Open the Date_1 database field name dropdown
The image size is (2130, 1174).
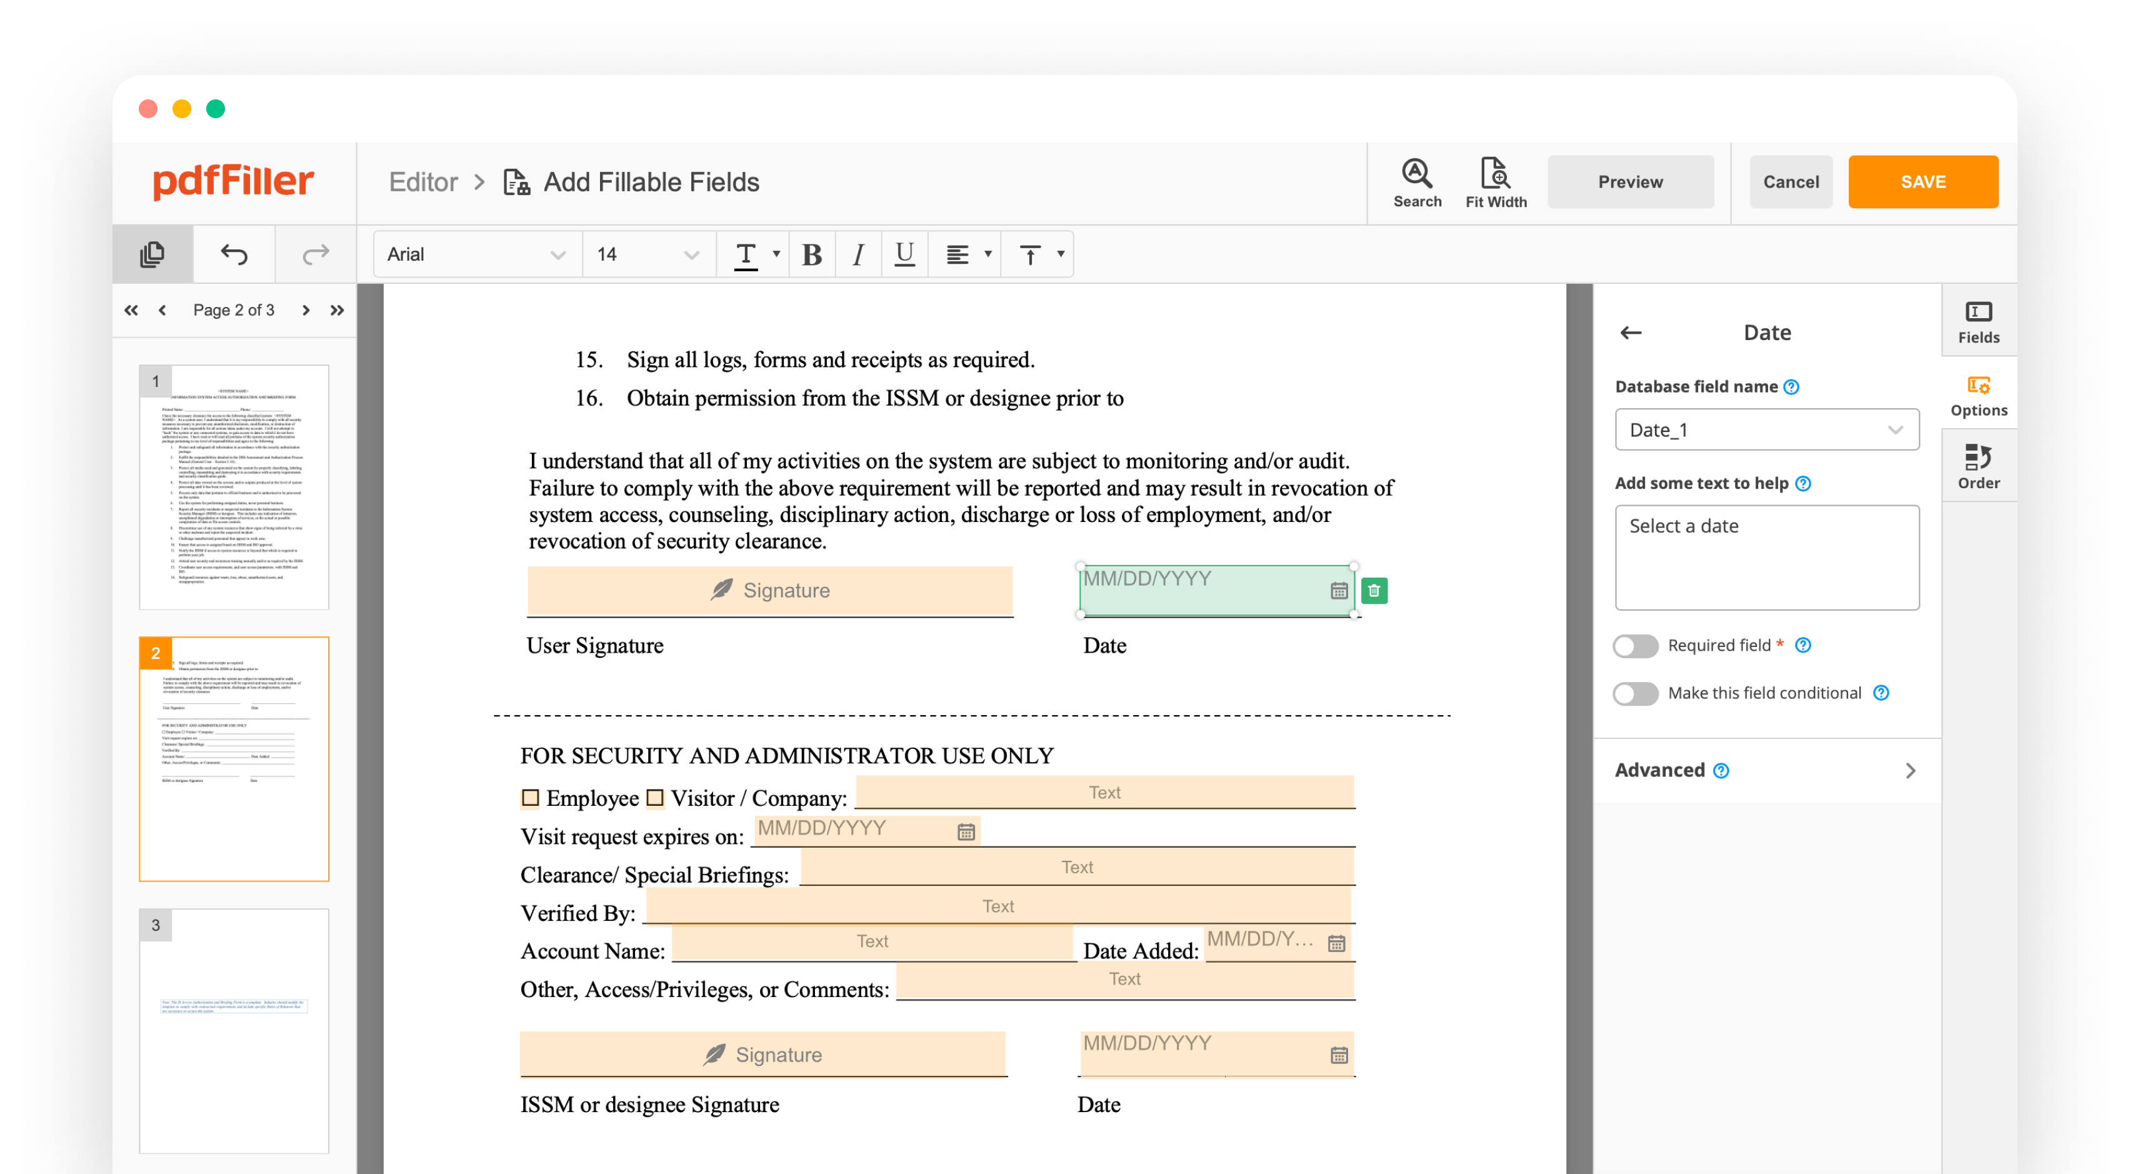(x=1766, y=430)
